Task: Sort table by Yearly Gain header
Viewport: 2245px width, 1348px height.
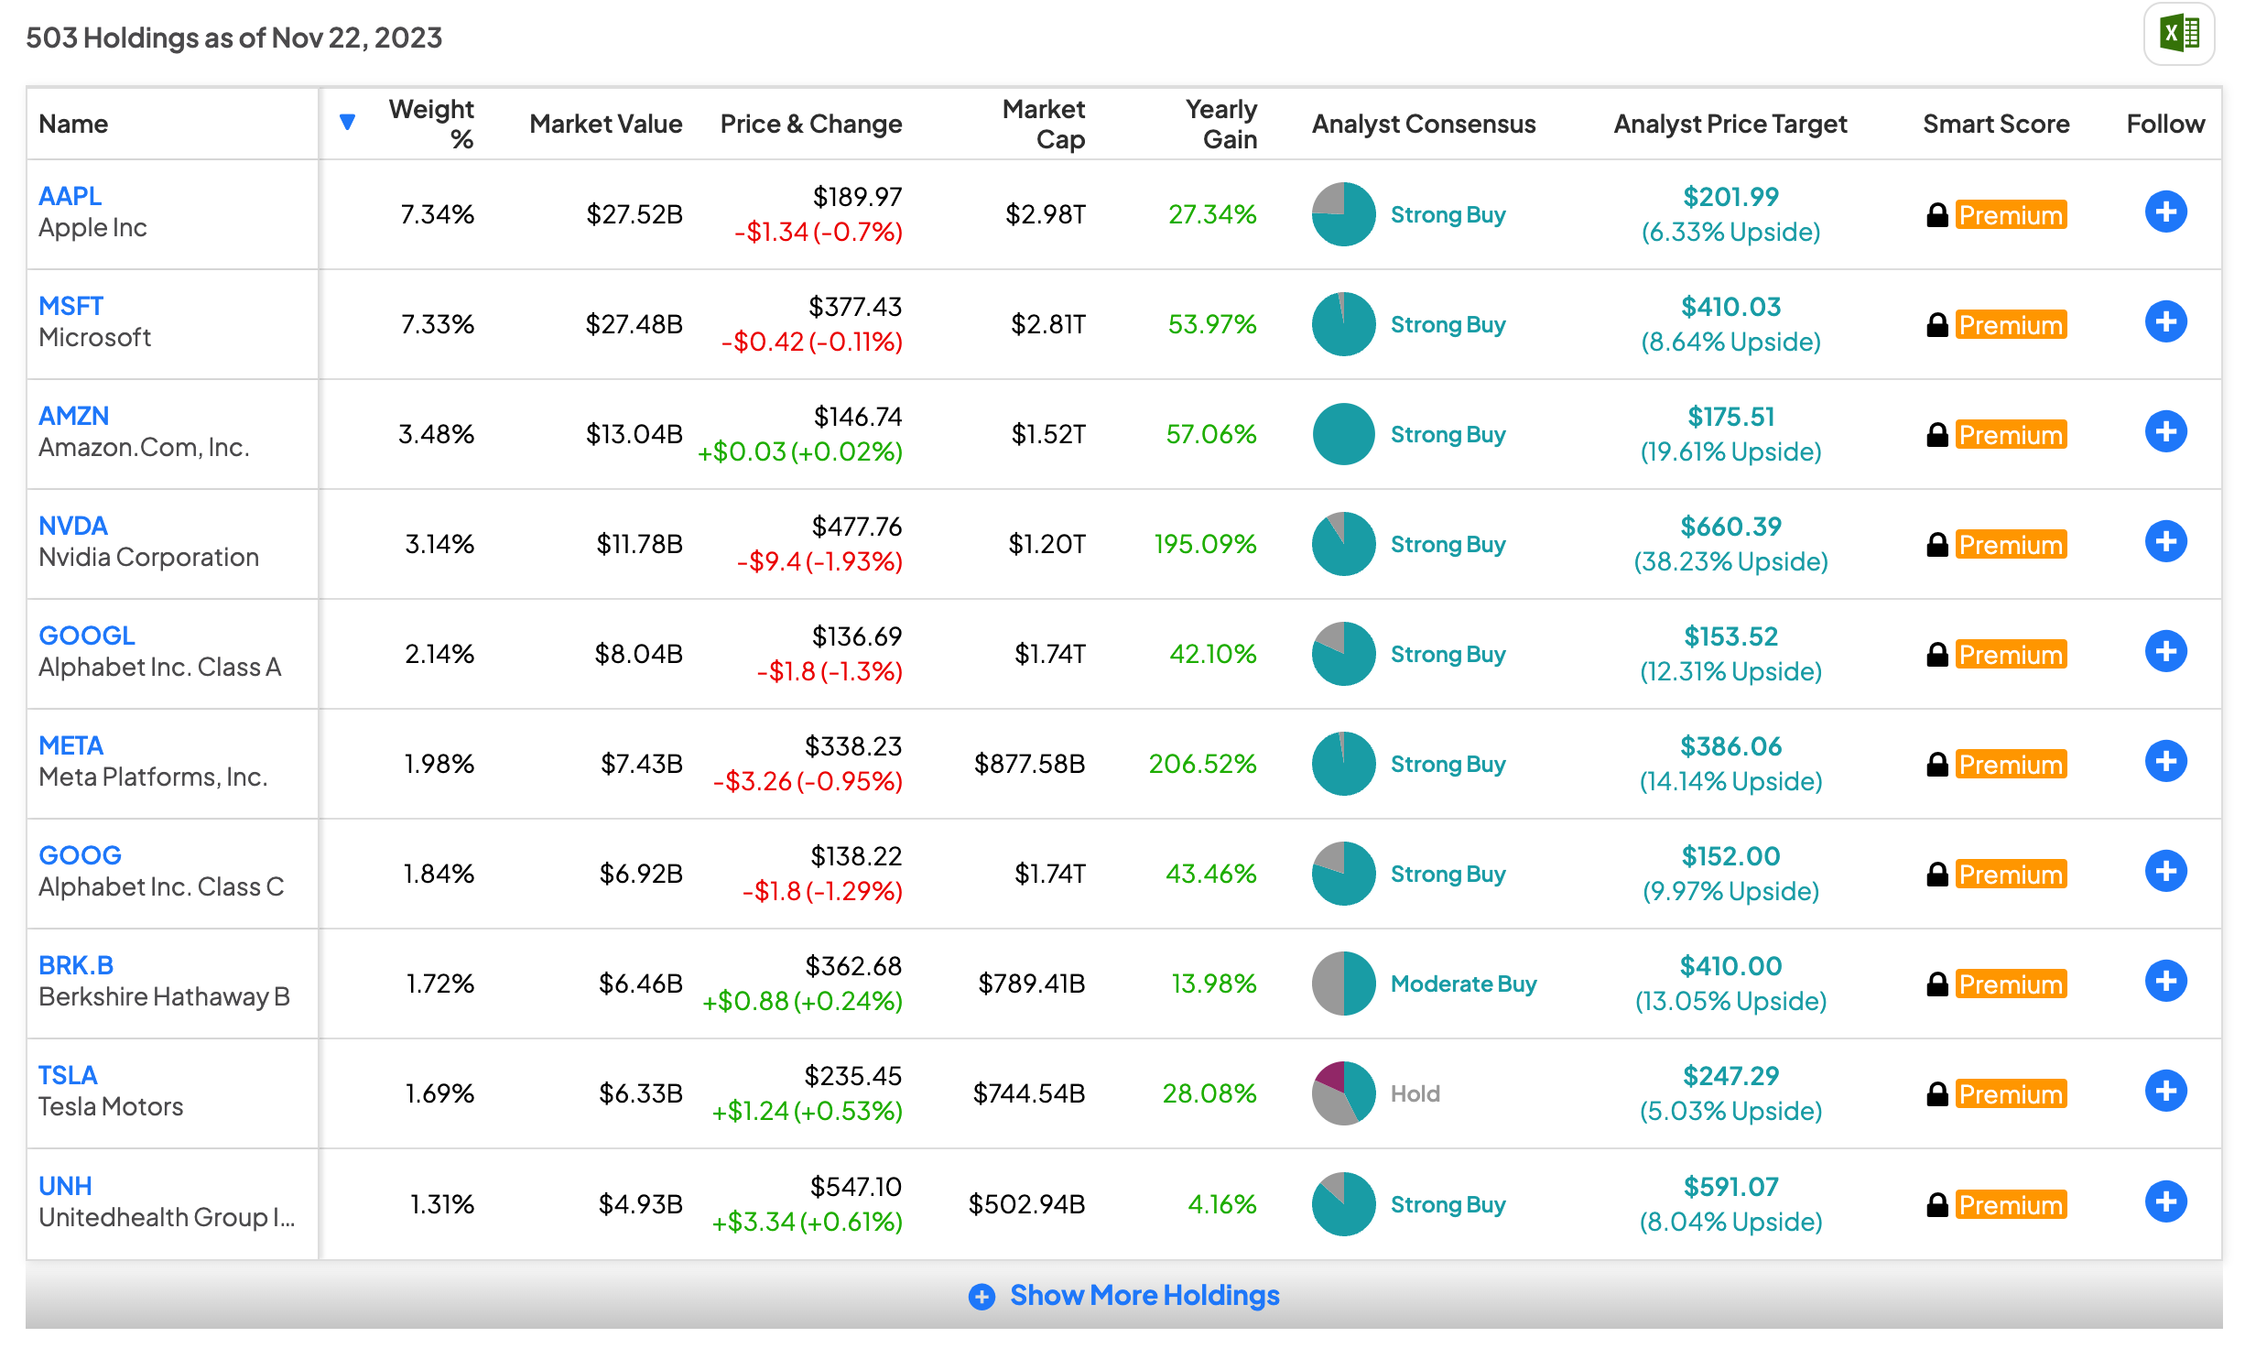Action: click(1220, 124)
